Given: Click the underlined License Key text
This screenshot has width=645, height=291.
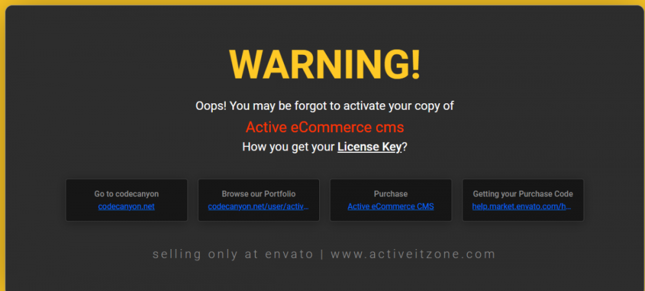Looking at the screenshot, I should [370, 147].
